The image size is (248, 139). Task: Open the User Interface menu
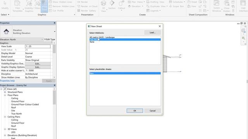click(243, 6)
